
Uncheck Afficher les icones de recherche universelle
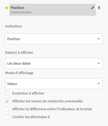(7, 101)
